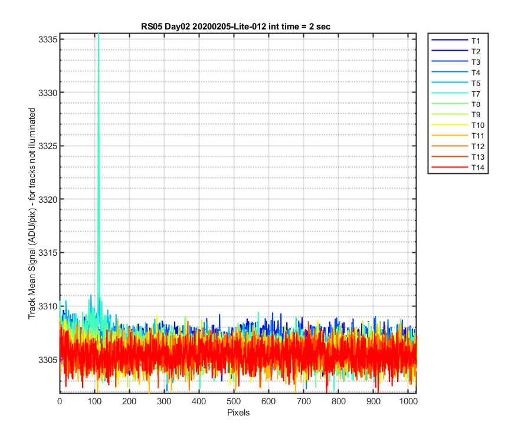Screen dimensions: 531x442
Task: Select the T7 legend entry
Action: click(456, 94)
